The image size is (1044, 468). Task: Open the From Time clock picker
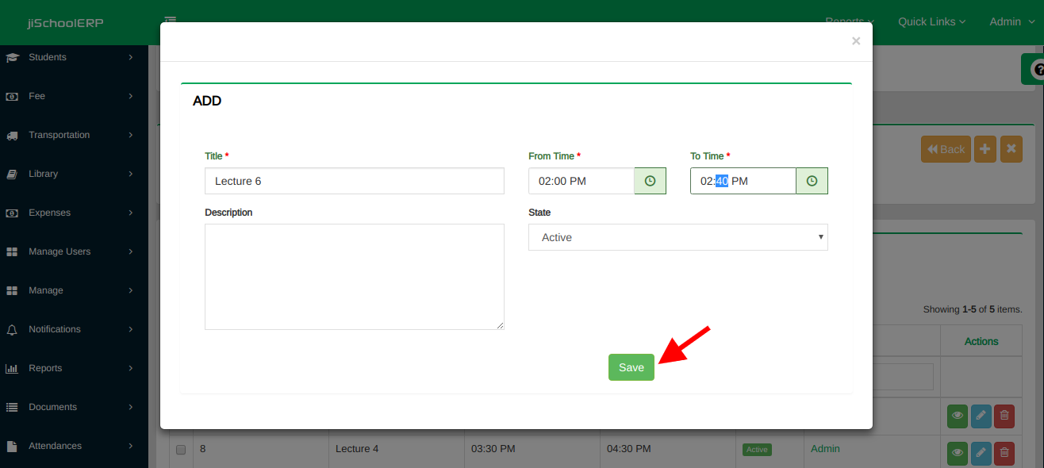coord(650,181)
